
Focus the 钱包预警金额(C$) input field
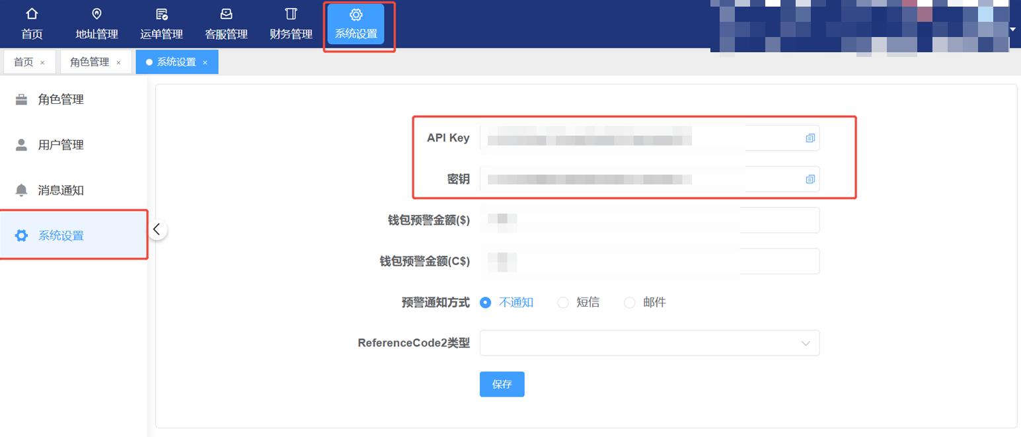[650, 261]
